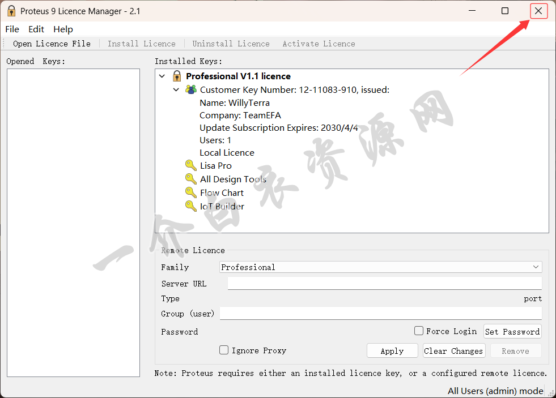This screenshot has width=556, height=398.
Task: Click the Clear Changes button
Action: click(453, 351)
